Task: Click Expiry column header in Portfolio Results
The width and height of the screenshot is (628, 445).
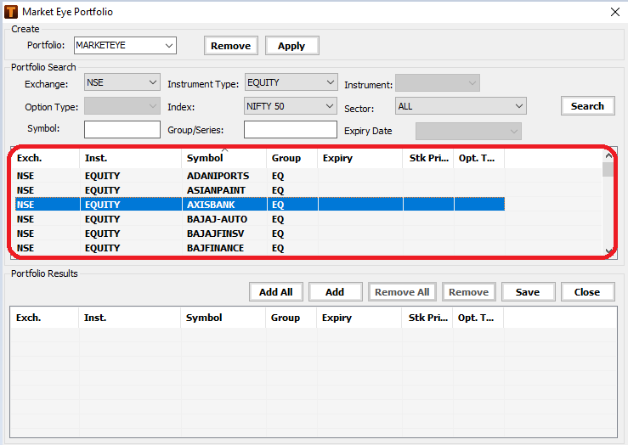Action: point(359,318)
